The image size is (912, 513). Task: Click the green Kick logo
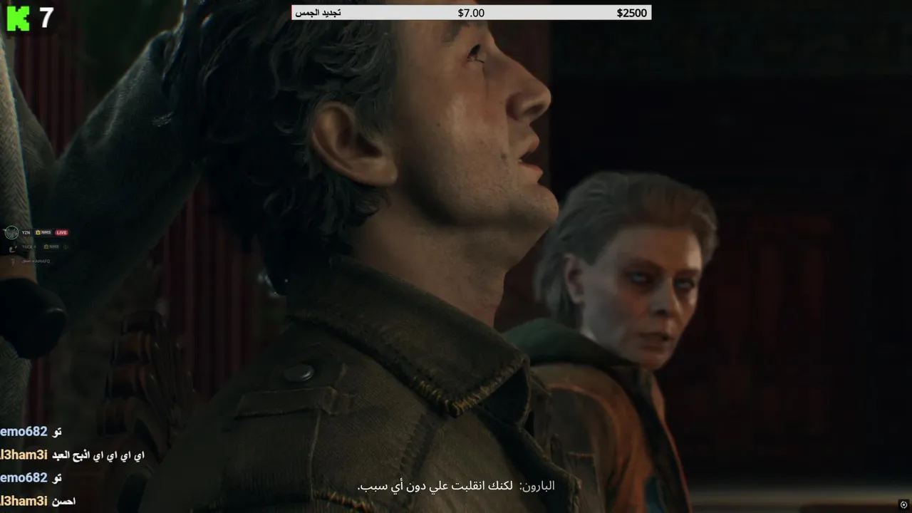pyautogui.click(x=18, y=18)
